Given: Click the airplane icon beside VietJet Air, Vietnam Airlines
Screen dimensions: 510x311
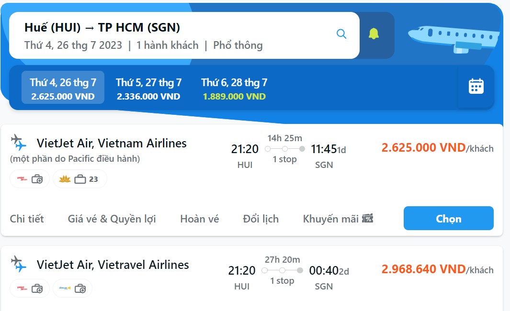Looking at the screenshot, I should [18, 142].
